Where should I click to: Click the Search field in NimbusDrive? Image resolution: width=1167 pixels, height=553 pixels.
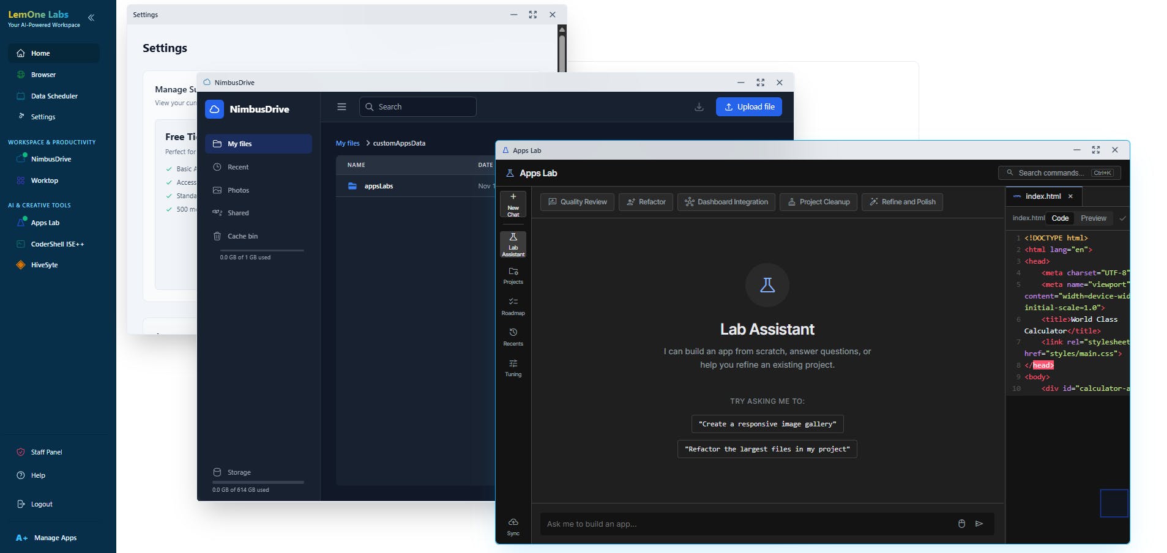pos(418,106)
